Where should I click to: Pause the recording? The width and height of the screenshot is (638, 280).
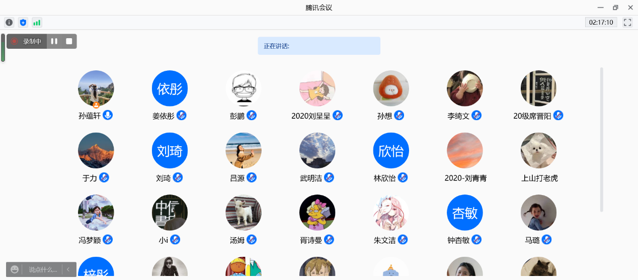pos(54,41)
